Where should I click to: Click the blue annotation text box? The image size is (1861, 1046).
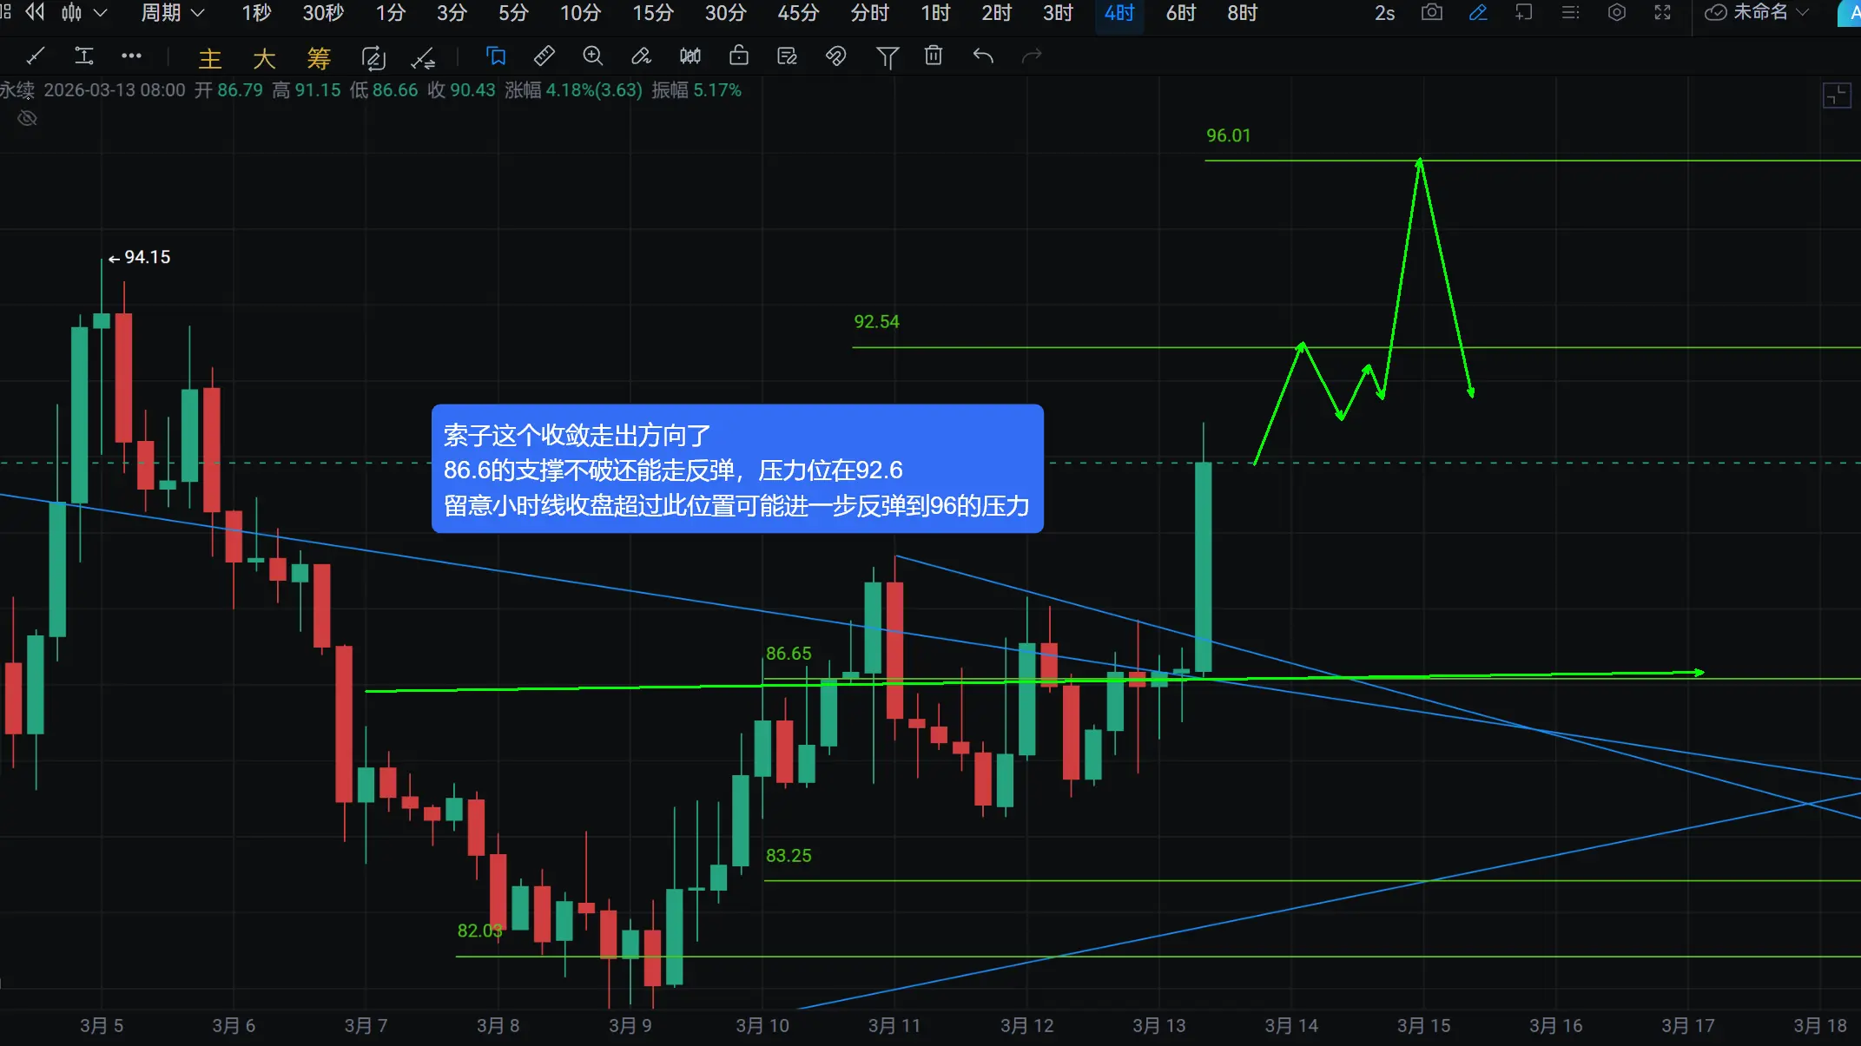coord(736,470)
